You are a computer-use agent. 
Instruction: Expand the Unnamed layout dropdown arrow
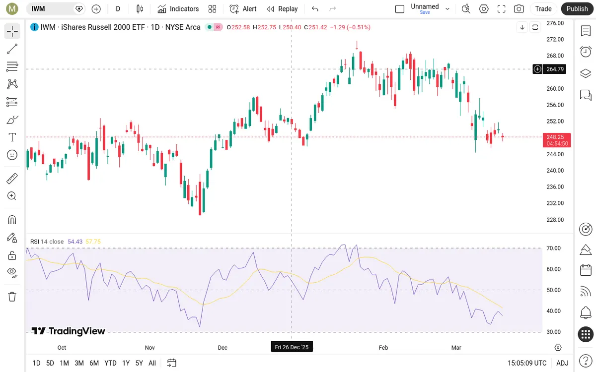tap(447, 9)
